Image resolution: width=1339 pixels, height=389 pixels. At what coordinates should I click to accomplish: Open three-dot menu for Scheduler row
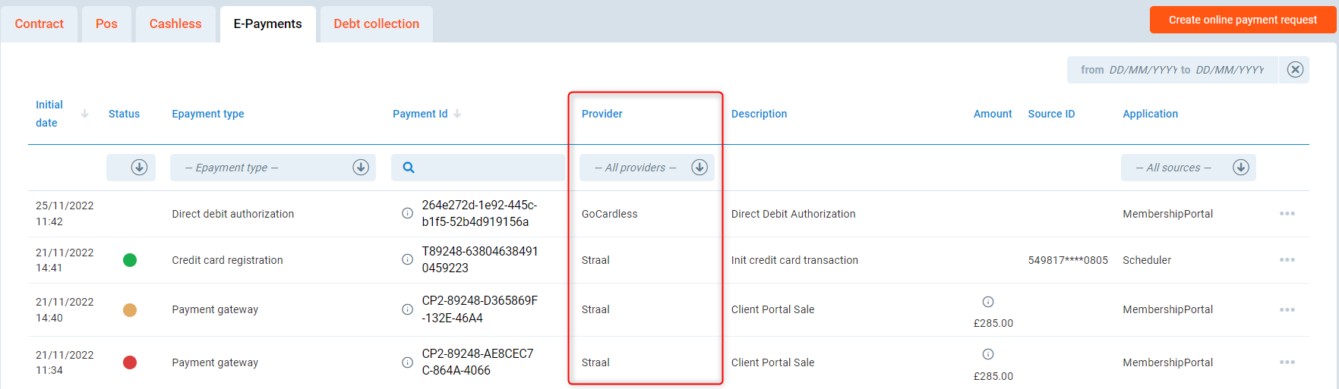point(1287,260)
